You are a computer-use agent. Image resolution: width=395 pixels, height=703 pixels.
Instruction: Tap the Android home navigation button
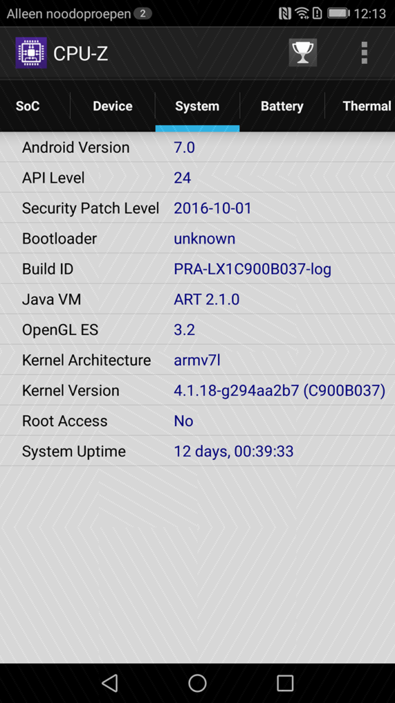click(197, 683)
